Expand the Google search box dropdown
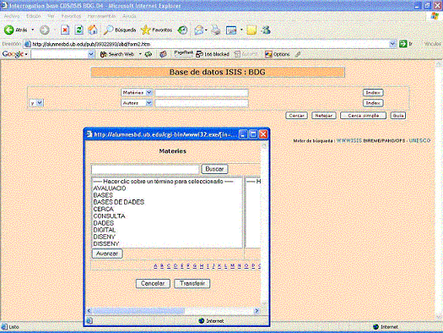The height and width of the screenshot is (333, 443). 91,54
